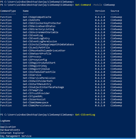The height and width of the screenshot is (139, 136).
Task: Click Get-CSEventLogPermission text
Action: tap(40, 41)
